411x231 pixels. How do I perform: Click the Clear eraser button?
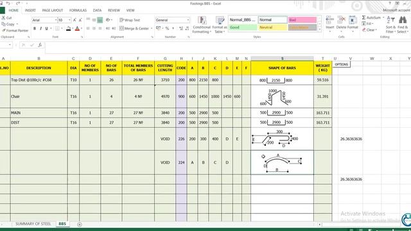(369, 30)
